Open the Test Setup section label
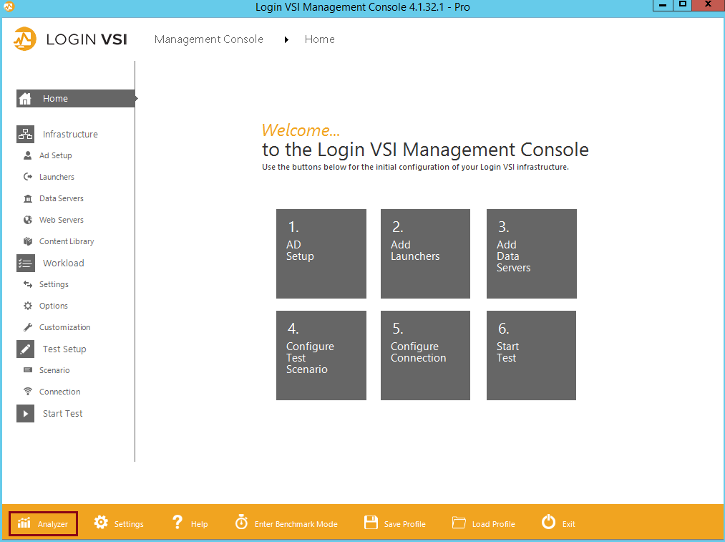 (x=64, y=349)
